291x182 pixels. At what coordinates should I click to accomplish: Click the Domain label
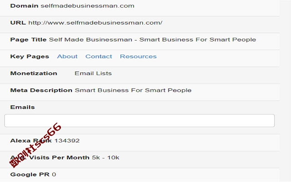[x=24, y=6]
